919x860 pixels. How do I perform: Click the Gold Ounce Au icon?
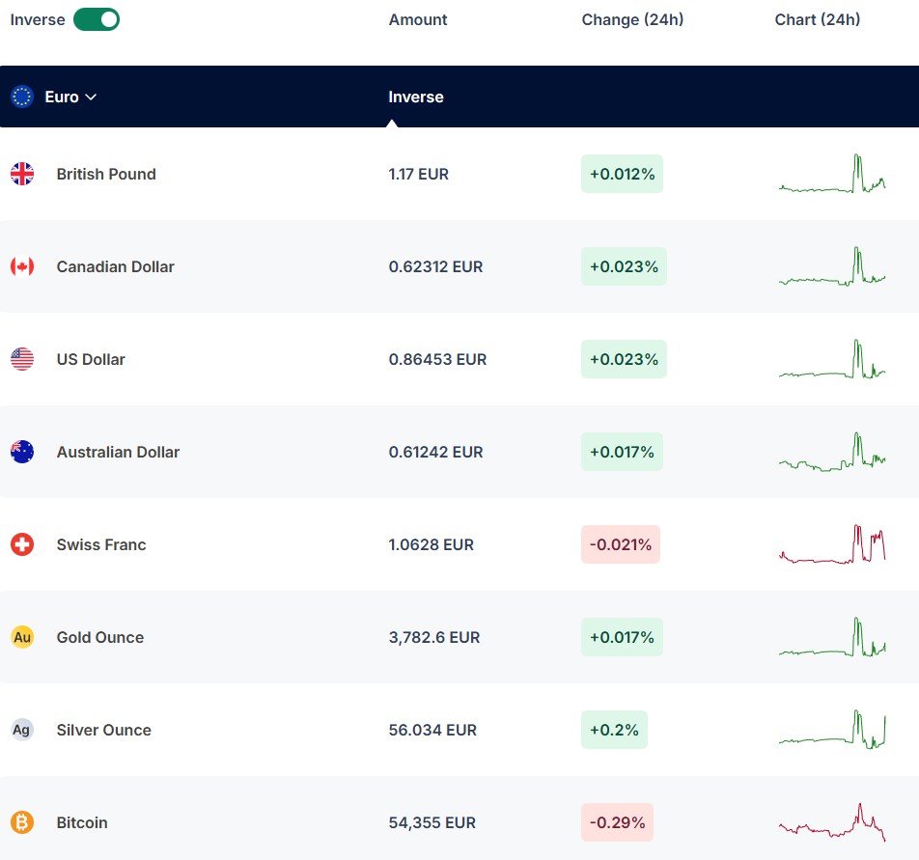click(22, 637)
